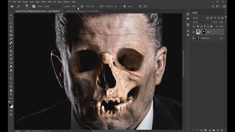Image resolution: width=235 pixels, height=132 pixels.
Task: Open the Smoothing value dropdown arrow
Action: 121,7
